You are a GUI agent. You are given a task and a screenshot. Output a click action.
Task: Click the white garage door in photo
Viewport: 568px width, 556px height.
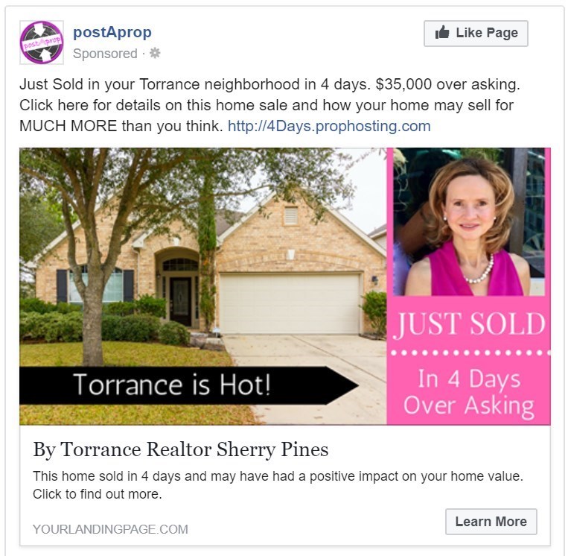pos(290,304)
